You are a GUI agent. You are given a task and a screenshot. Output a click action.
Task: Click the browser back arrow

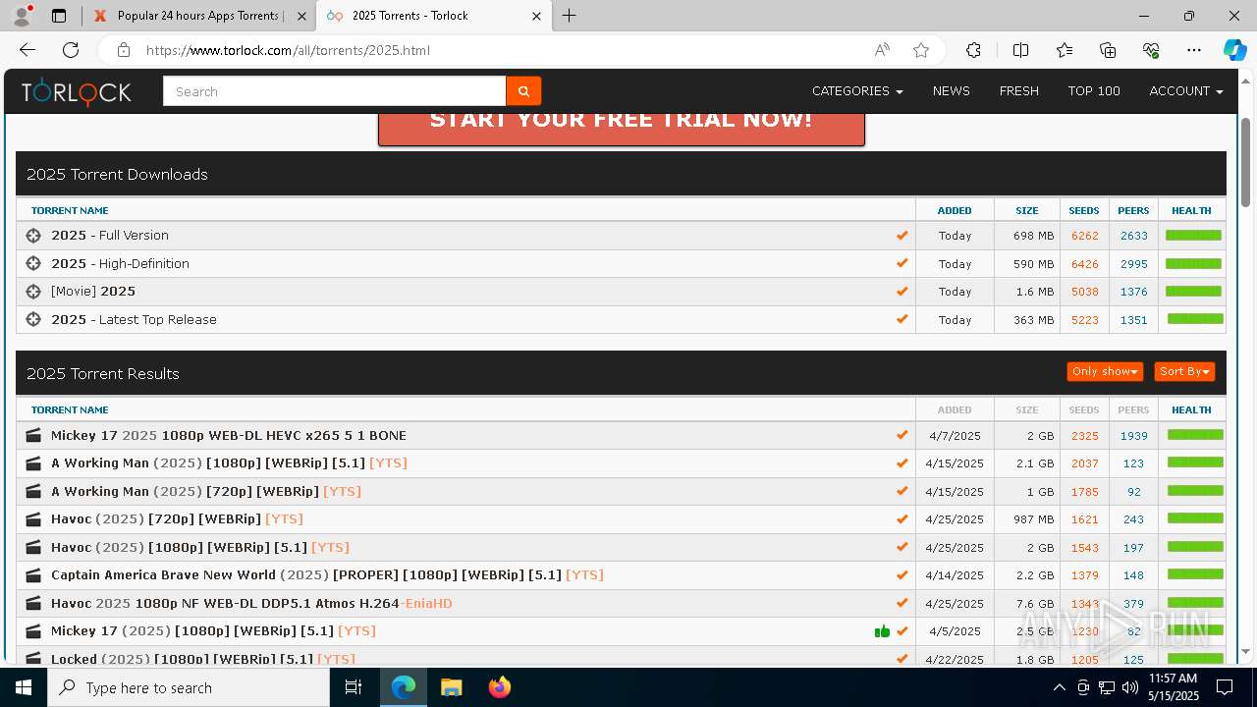(27, 50)
